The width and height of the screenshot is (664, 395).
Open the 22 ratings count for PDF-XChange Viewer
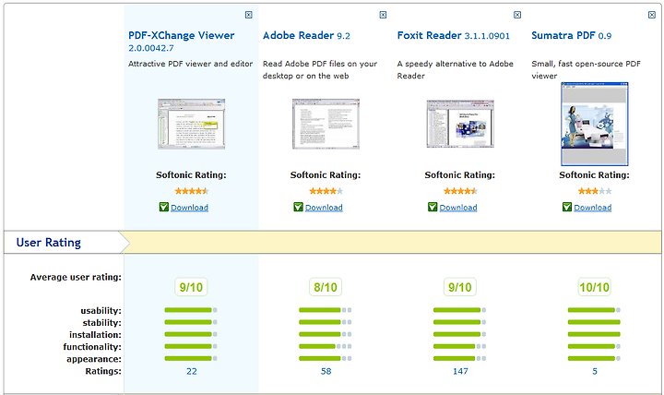(192, 371)
